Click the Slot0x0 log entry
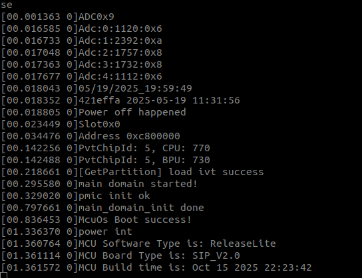Image resolution: width=362 pixels, height=278 pixels. (x=61, y=125)
